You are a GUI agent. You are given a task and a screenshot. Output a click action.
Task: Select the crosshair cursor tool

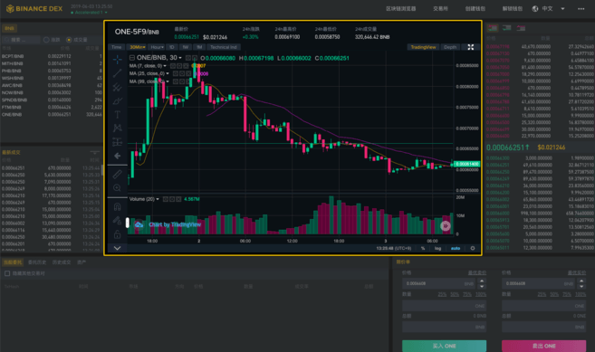pos(117,59)
